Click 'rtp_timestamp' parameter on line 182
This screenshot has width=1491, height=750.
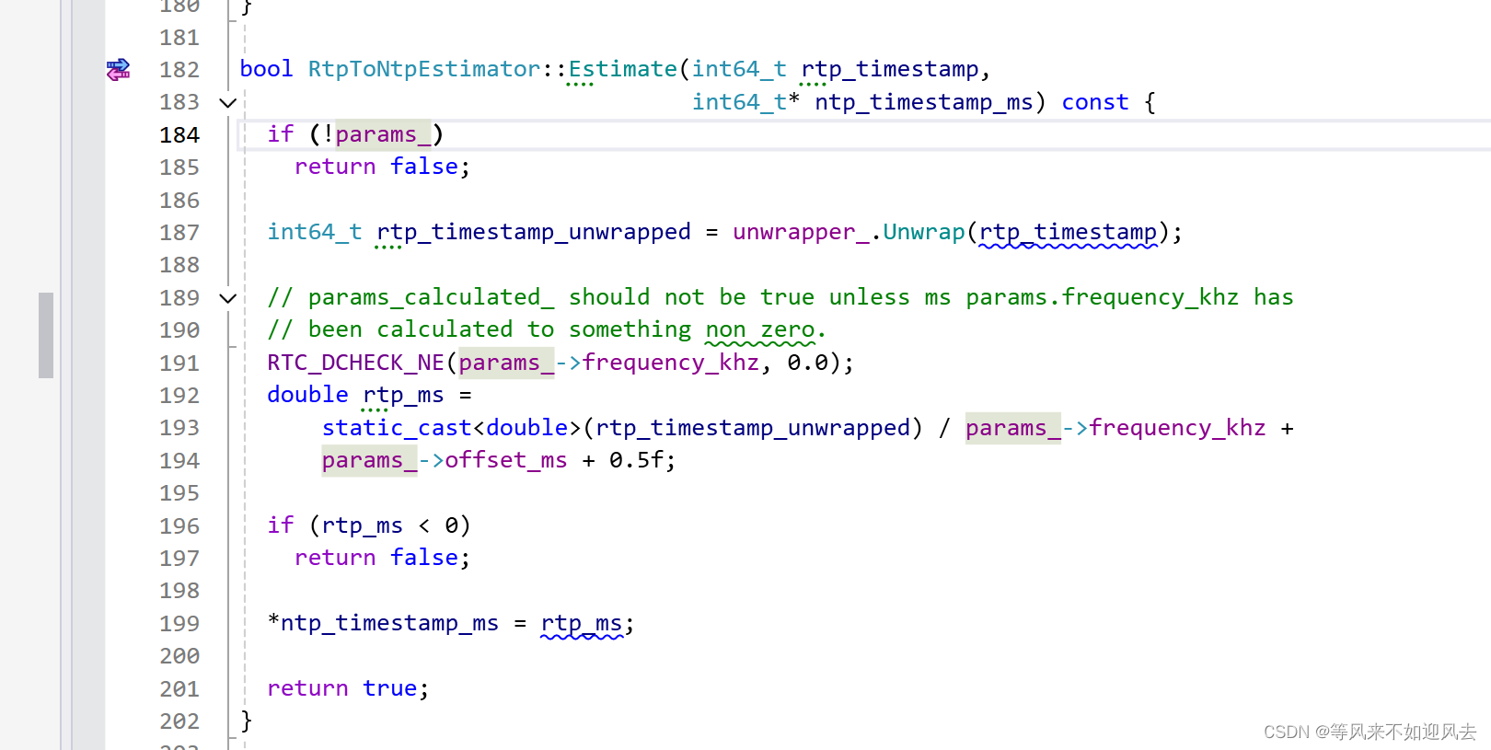click(890, 69)
